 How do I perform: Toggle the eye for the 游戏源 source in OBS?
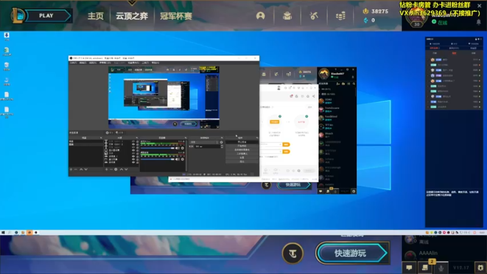pos(133,162)
